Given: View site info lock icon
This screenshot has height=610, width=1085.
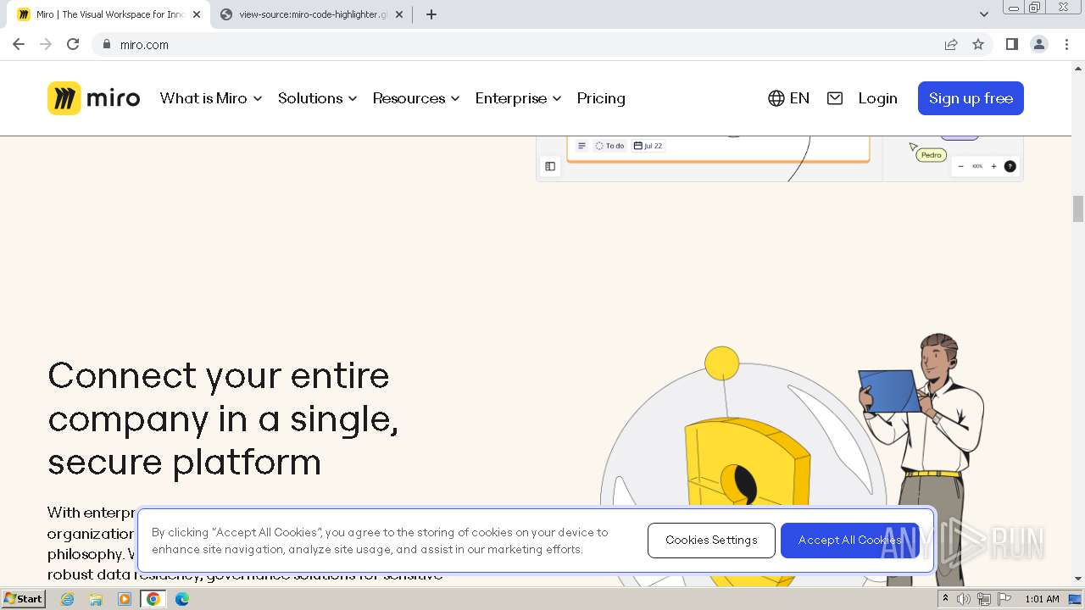Looking at the screenshot, I should (106, 44).
